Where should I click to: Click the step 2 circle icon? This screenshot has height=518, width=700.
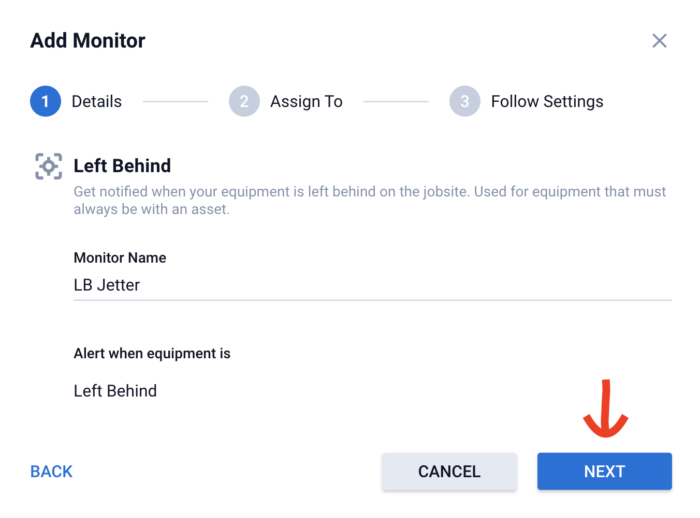click(x=244, y=101)
